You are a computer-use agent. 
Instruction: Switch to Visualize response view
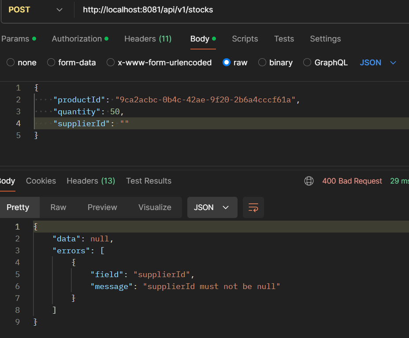pyautogui.click(x=155, y=207)
